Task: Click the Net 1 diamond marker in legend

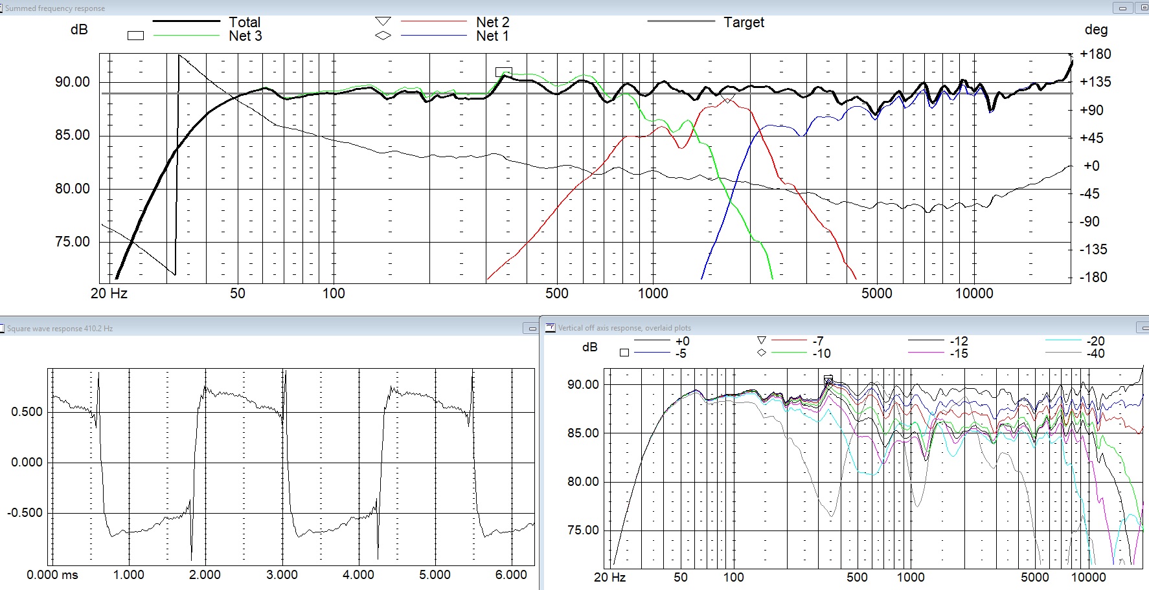Action: coord(383,36)
